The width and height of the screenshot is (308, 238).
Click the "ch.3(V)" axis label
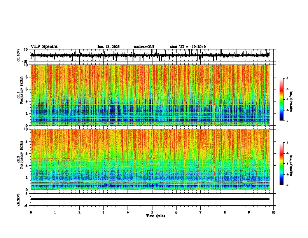[x=18, y=199]
